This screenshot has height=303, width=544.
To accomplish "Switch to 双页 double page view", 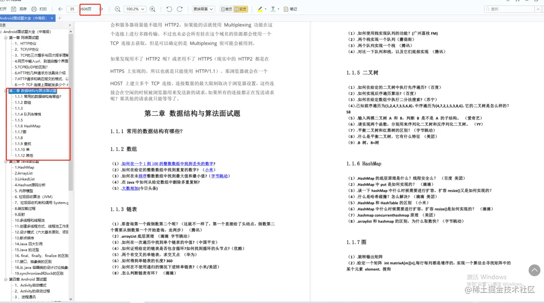I will coord(241,9).
